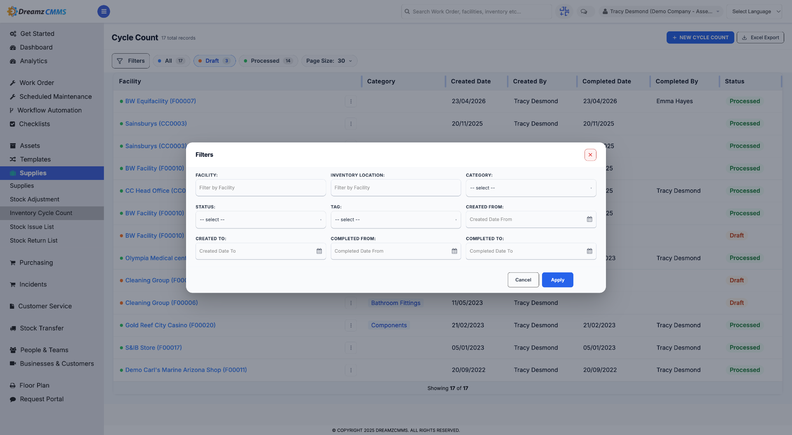Open the Tracy Desmond user dropdown
The image size is (792, 435).
661,12
